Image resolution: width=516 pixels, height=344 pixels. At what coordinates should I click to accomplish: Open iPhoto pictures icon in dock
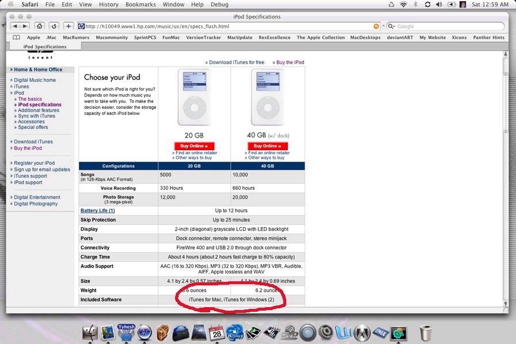(253, 333)
